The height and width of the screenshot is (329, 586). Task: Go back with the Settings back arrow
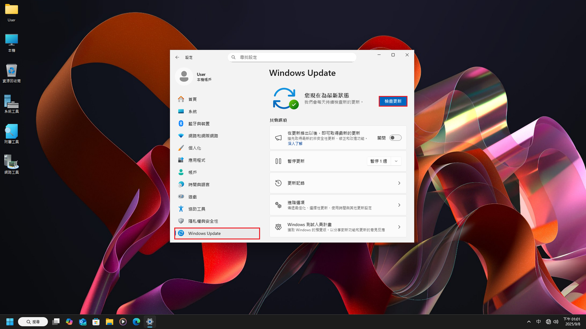[x=178, y=57]
